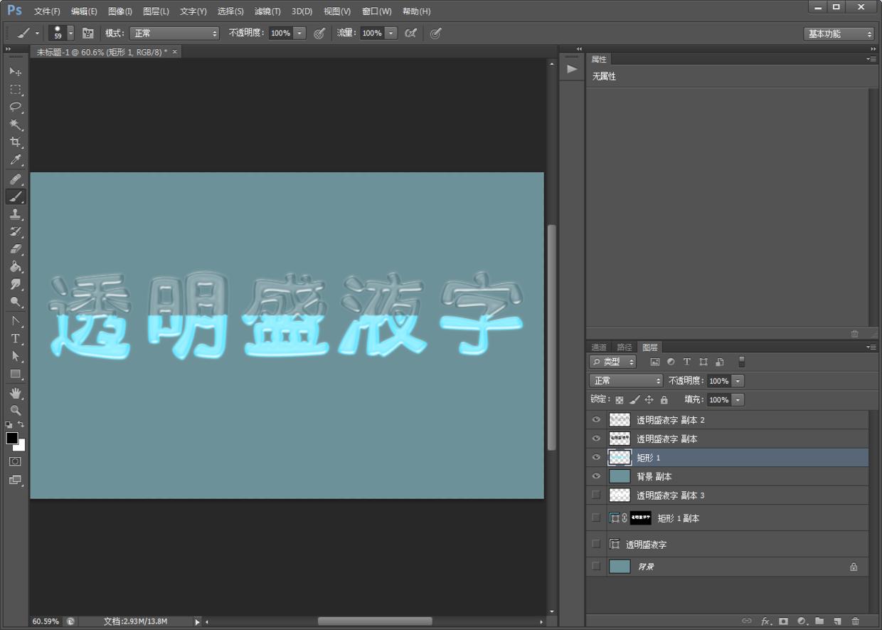The image size is (882, 630).
Task: Hide the 背景 副本 layer
Action: (596, 476)
